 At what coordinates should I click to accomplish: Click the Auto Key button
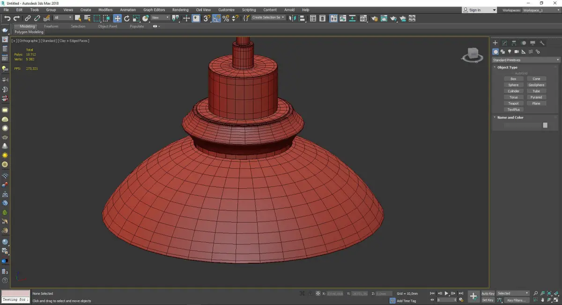click(x=488, y=293)
